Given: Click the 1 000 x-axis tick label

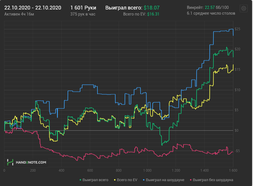Looking at the screenshot, I should tap(147, 170).
